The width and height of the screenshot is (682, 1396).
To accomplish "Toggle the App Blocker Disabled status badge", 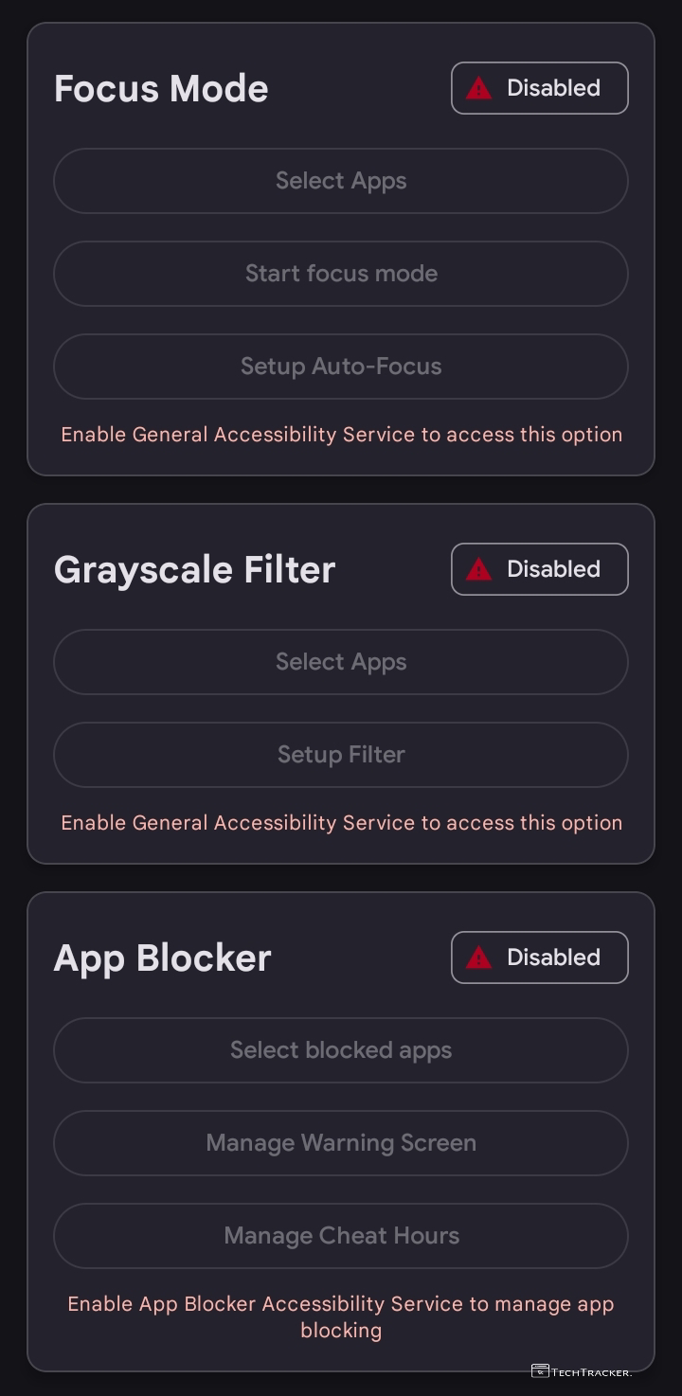I will click(x=539, y=958).
